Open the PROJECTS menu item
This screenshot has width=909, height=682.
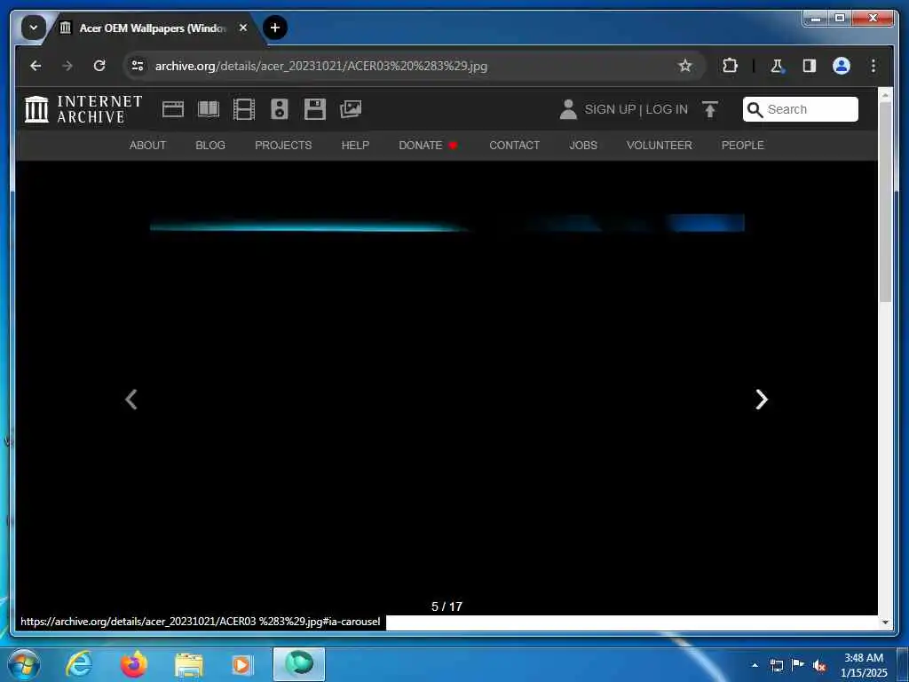click(283, 145)
